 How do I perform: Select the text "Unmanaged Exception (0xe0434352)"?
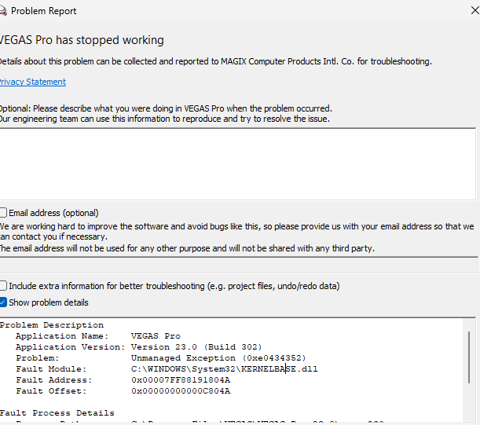coord(218,358)
